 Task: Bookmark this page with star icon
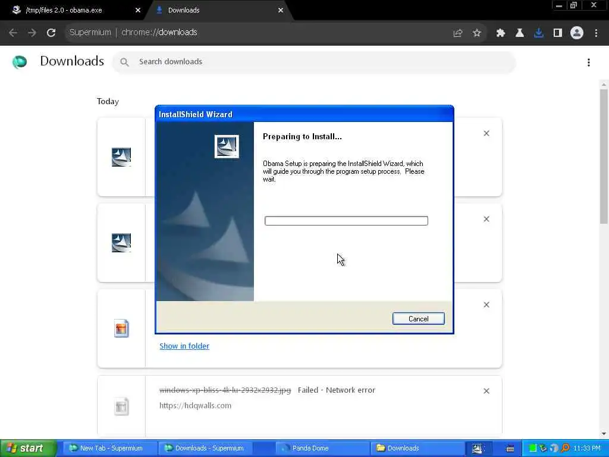477,33
